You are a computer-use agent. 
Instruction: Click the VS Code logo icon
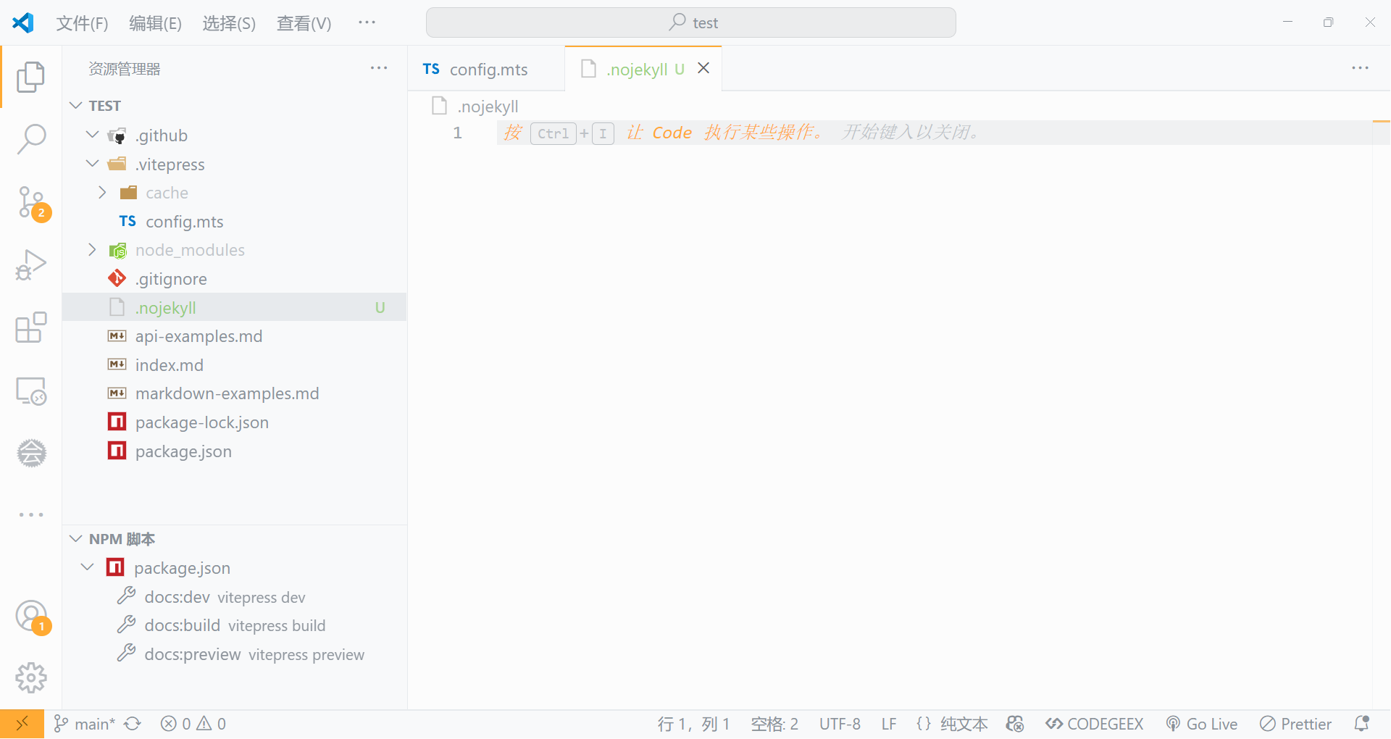(23, 22)
